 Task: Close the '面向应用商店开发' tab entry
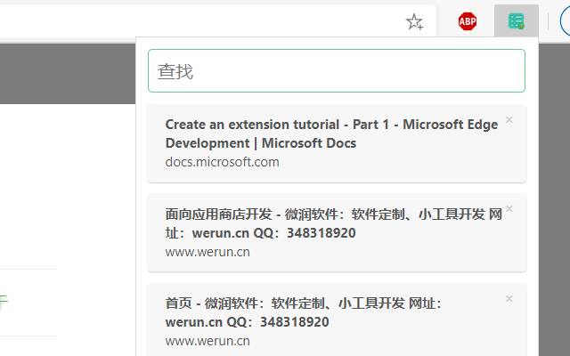click(x=509, y=209)
